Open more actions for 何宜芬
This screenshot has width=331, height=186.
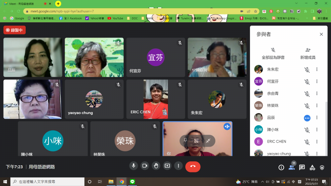pyautogui.click(x=317, y=81)
